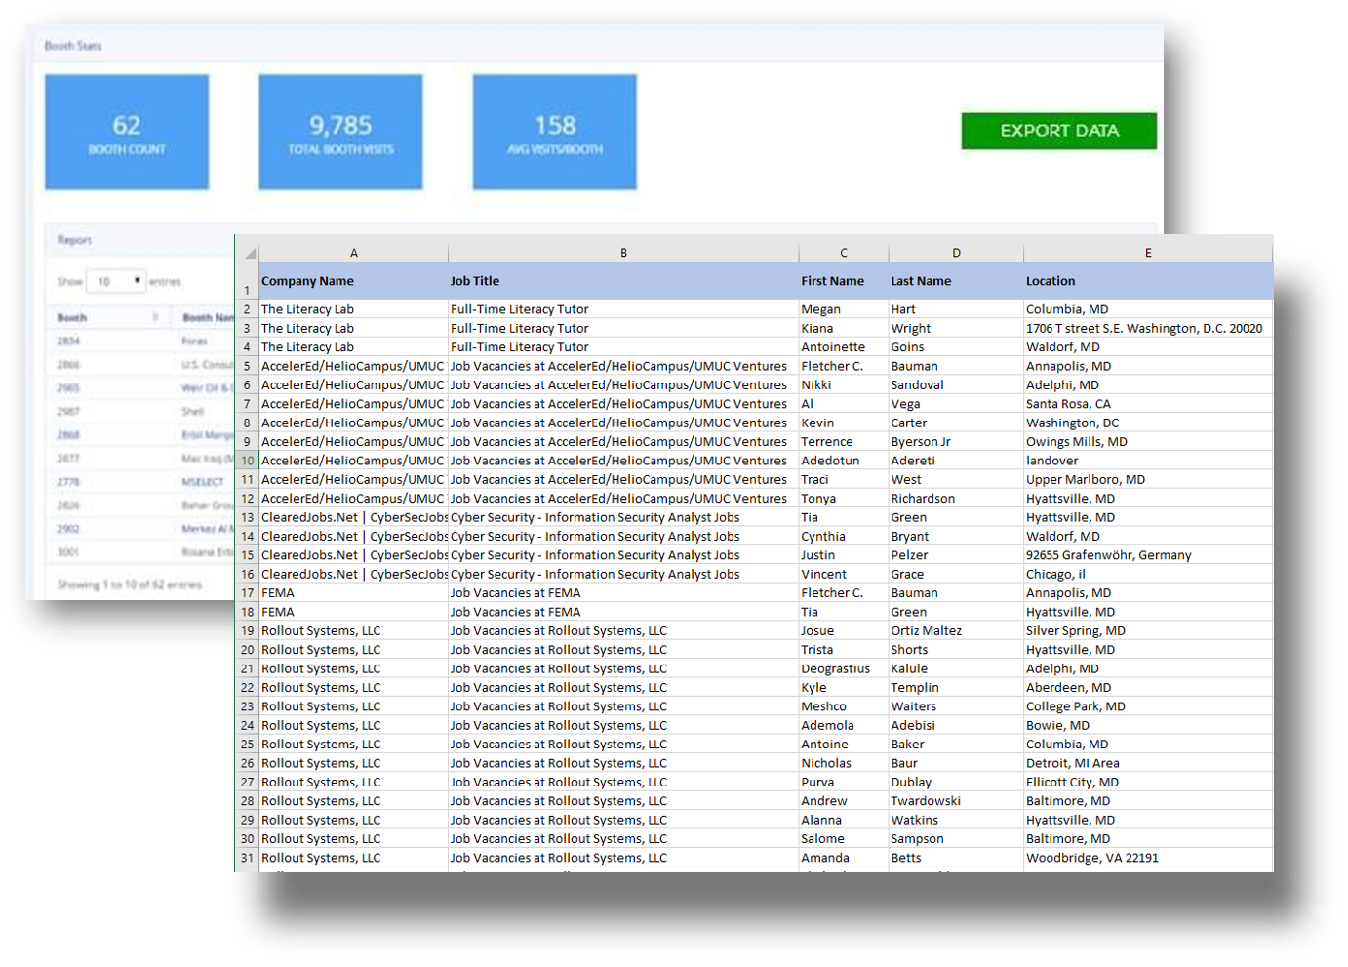Select spreadsheet column A header
The width and height of the screenshot is (1348, 967).
tap(354, 253)
